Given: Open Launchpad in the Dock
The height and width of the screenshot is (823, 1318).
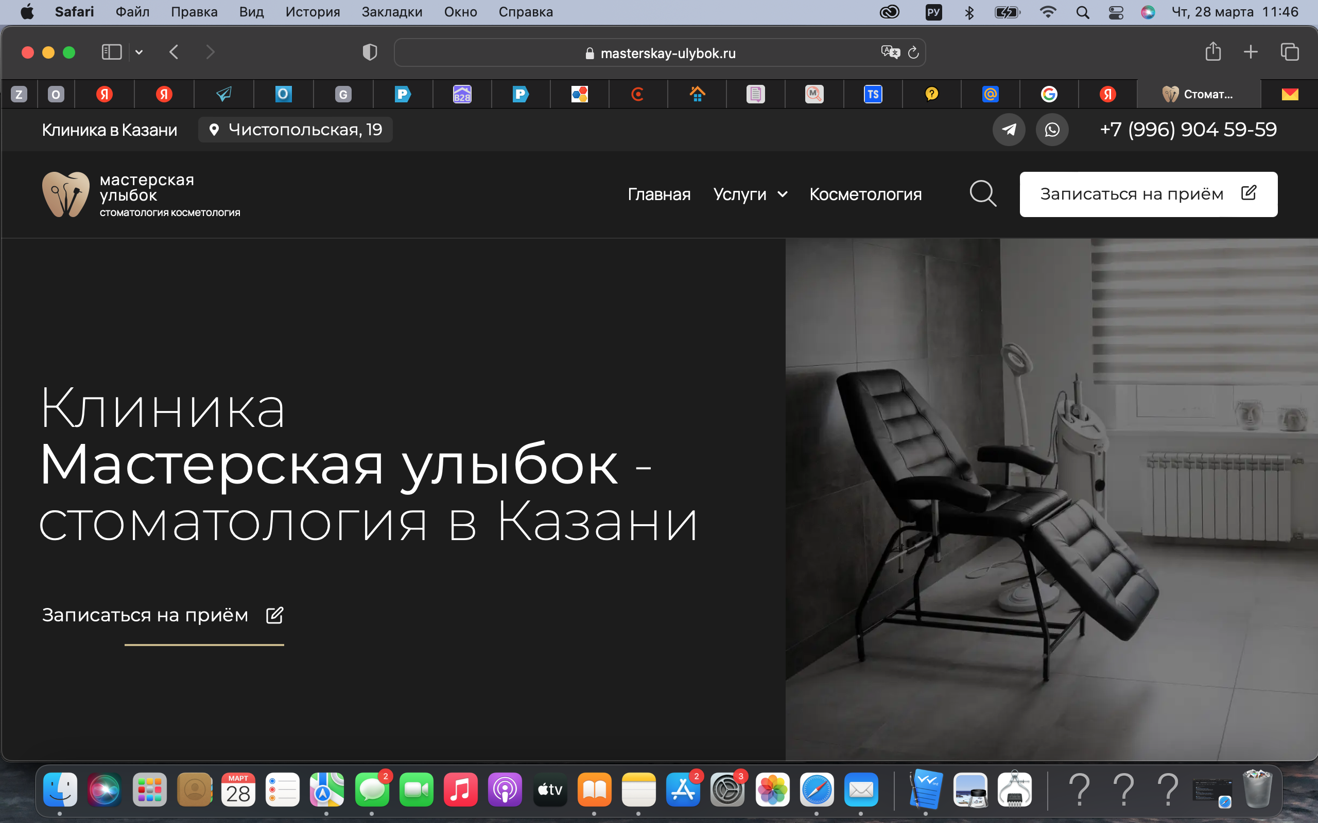Looking at the screenshot, I should [x=149, y=789].
